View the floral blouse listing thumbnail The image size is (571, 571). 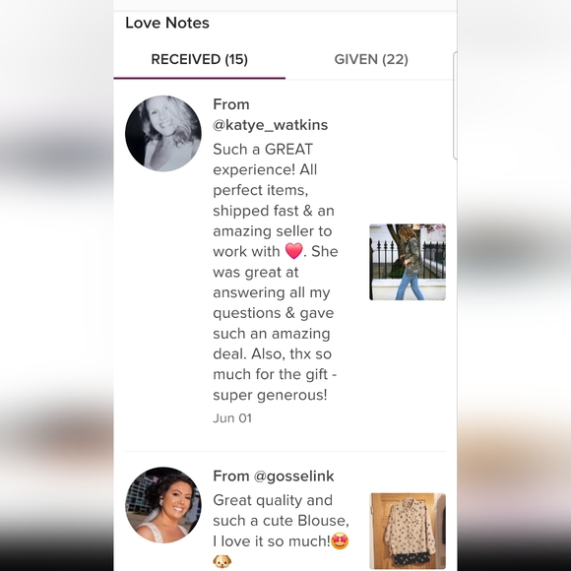click(408, 531)
